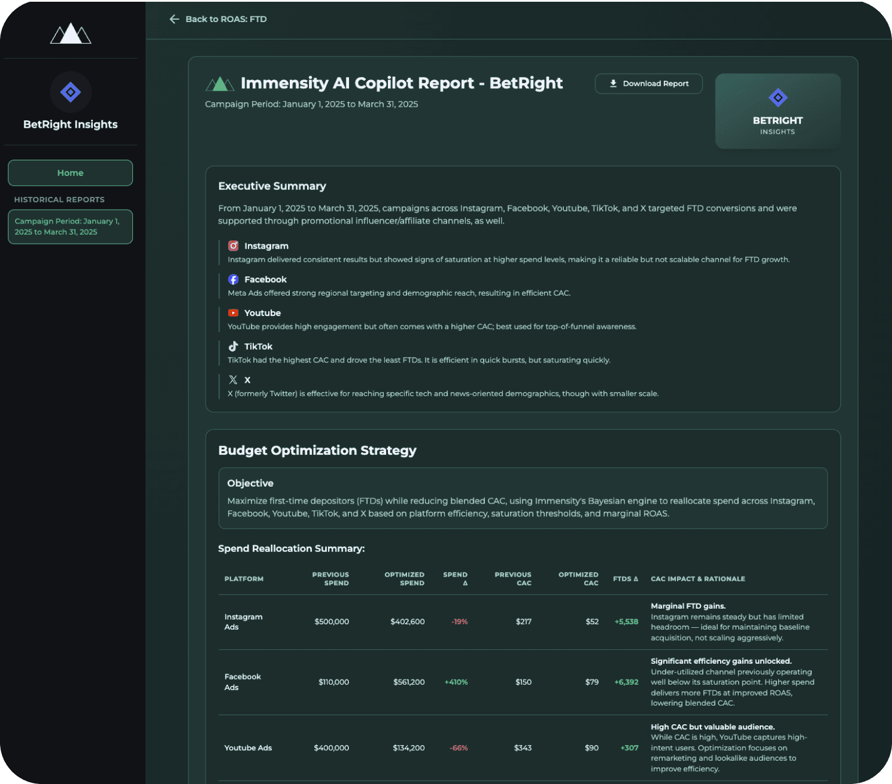Screen dimensions: 892x784
Task: Click the $134,200 optimized spend value
Action: (x=408, y=748)
